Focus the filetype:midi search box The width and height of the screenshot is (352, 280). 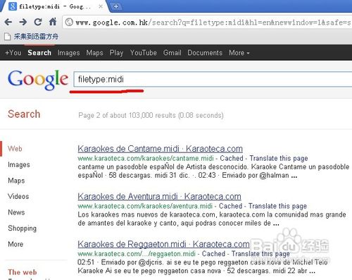[x=213, y=80]
